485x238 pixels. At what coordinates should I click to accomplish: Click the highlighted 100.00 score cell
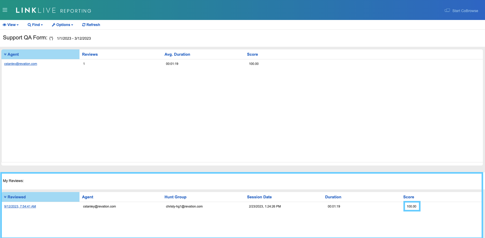(x=412, y=206)
